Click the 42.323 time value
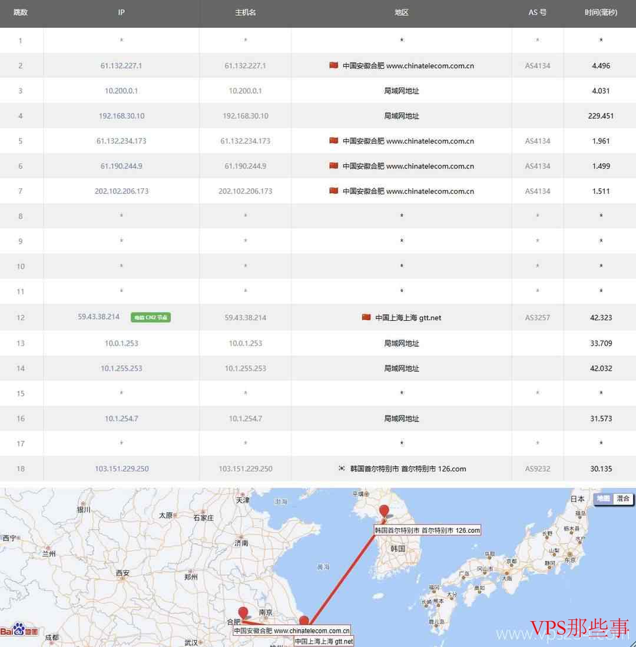This screenshot has height=647, width=636. point(601,318)
